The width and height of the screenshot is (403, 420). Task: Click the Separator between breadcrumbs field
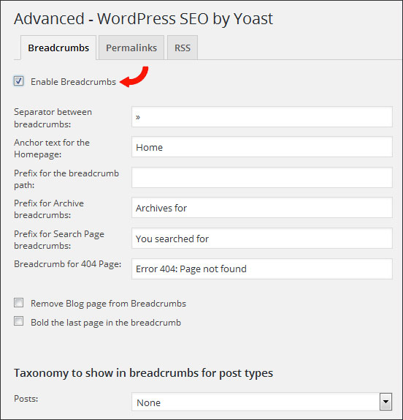(262, 117)
